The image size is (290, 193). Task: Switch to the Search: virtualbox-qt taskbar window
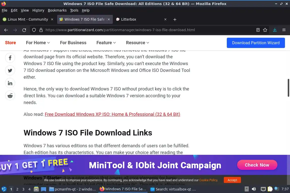click(173, 189)
